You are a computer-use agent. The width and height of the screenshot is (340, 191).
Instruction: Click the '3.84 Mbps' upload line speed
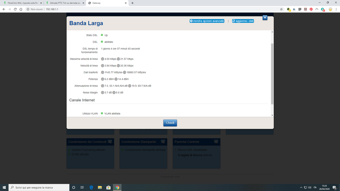[x=110, y=66]
